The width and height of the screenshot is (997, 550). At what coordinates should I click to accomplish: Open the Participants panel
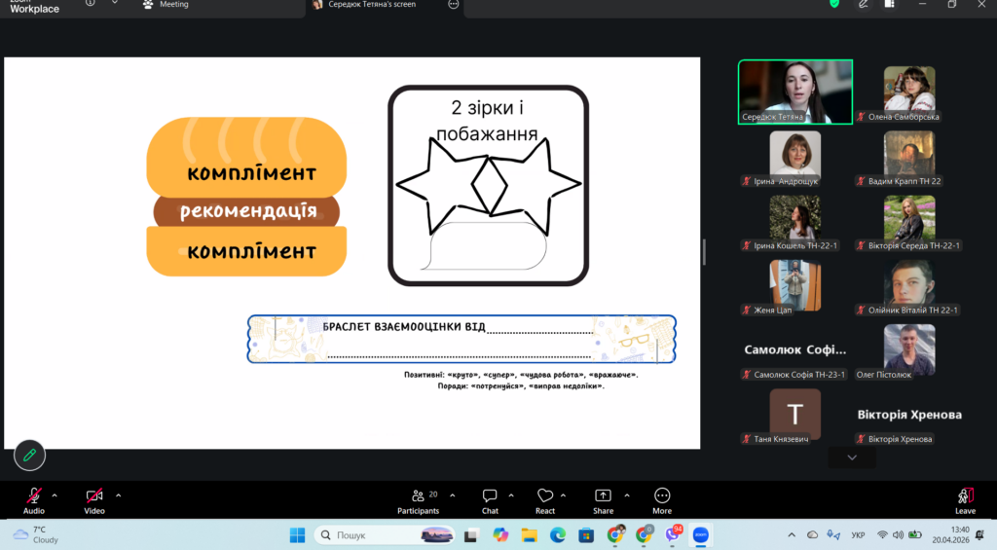tap(418, 498)
